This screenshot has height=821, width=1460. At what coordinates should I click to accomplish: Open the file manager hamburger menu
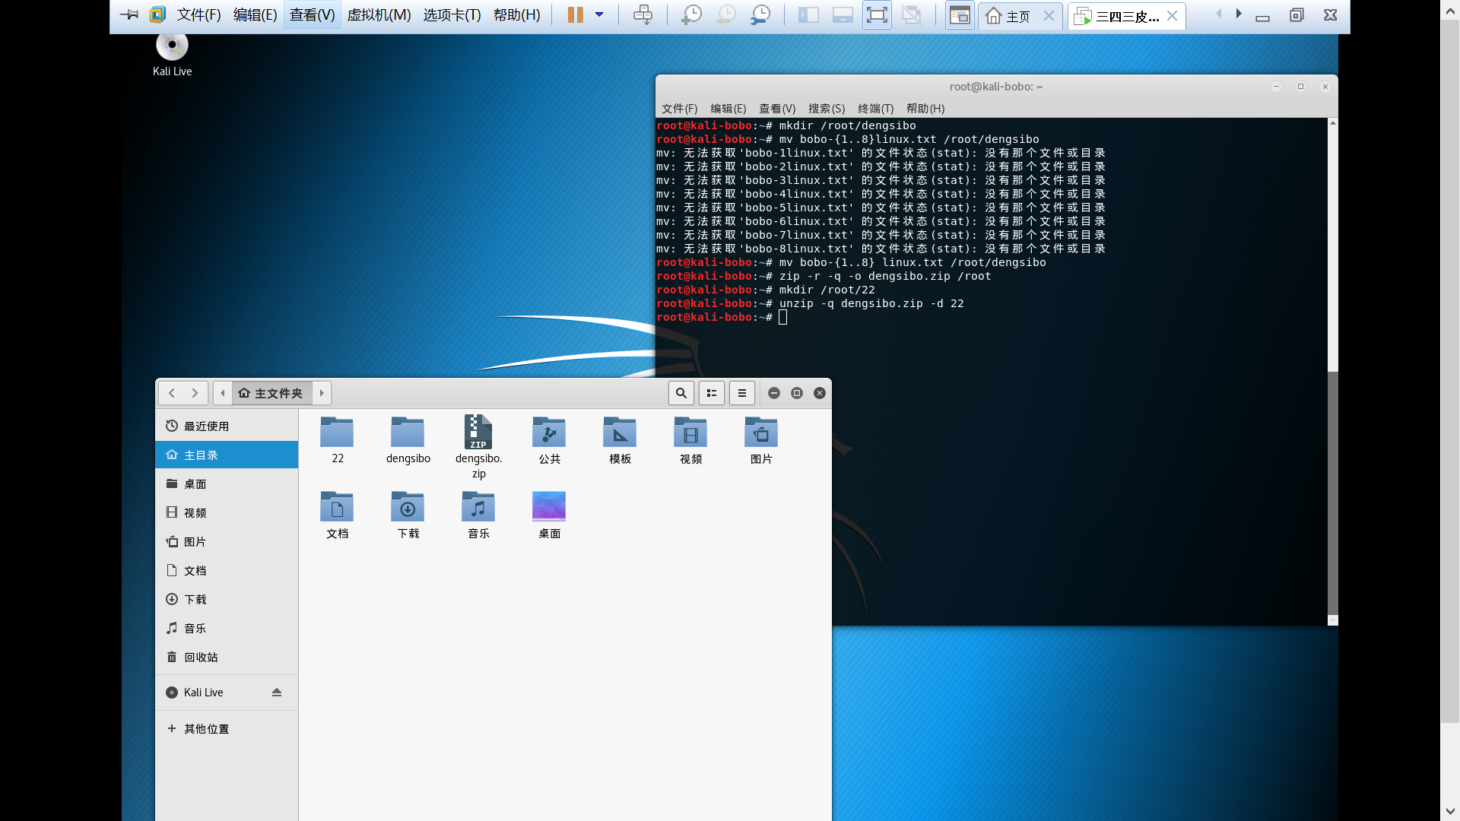click(x=742, y=393)
